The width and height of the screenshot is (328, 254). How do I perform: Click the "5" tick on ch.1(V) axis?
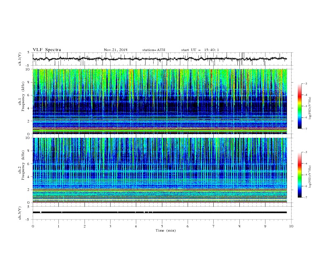(x=29, y=53)
